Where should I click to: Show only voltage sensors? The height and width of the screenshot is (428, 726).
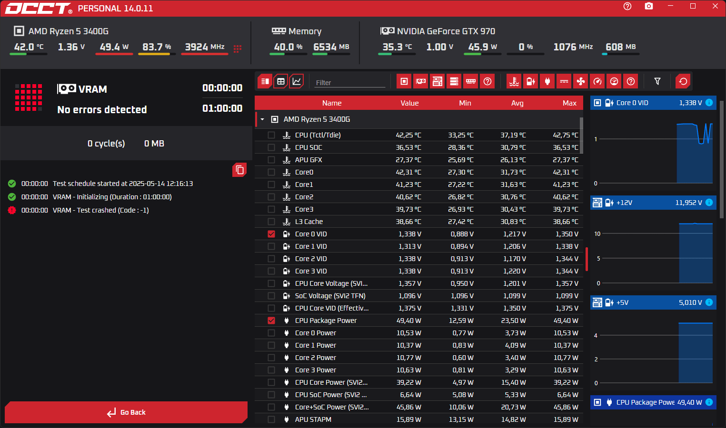tap(531, 81)
